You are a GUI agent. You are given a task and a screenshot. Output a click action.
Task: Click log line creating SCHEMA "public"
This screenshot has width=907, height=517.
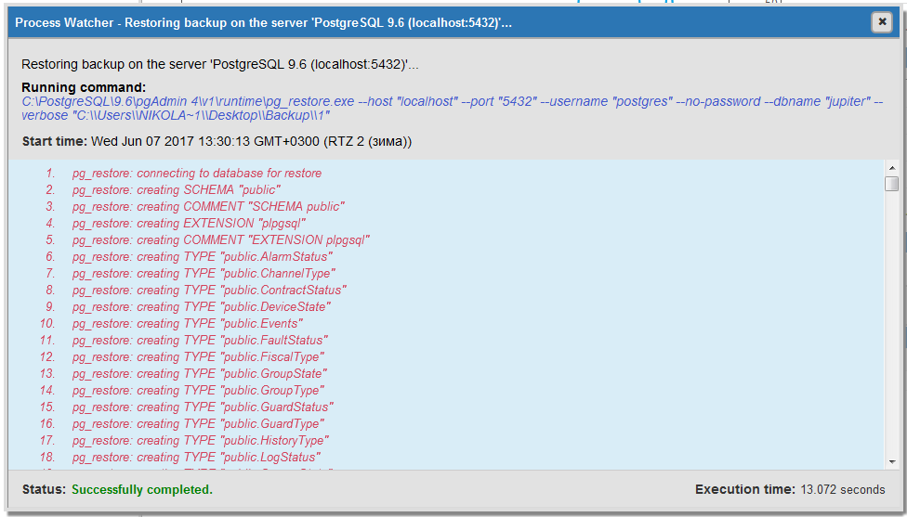[177, 190]
